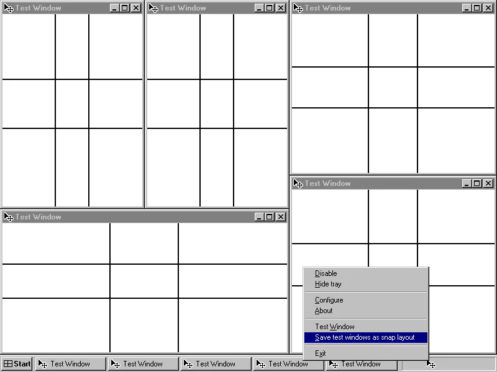The width and height of the screenshot is (497, 372).
Task: Choose Disable in the tray context menu
Action: coord(366,273)
